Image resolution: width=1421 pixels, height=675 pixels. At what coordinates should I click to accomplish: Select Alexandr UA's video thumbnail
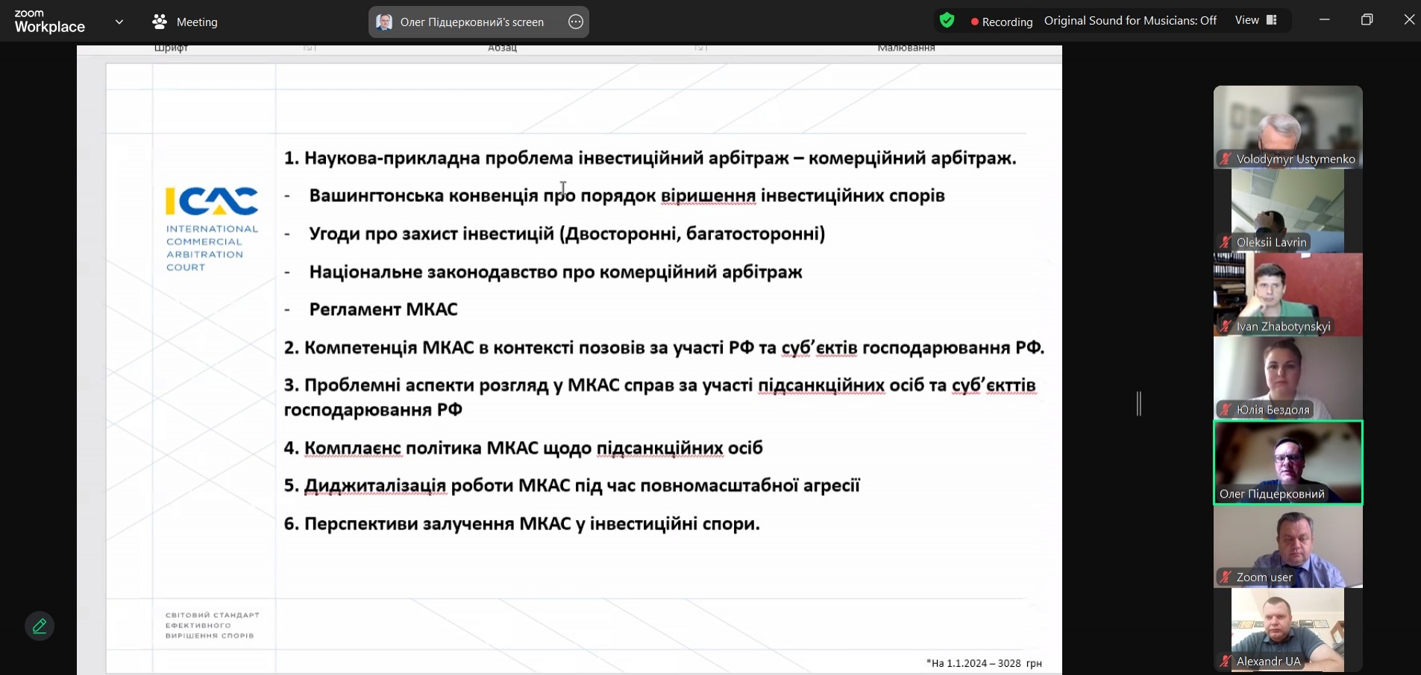click(x=1287, y=630)
